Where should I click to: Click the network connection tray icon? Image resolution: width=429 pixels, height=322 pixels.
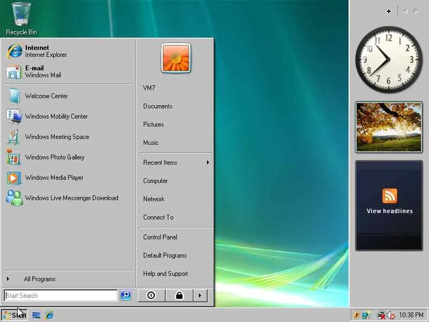(366, 316)
